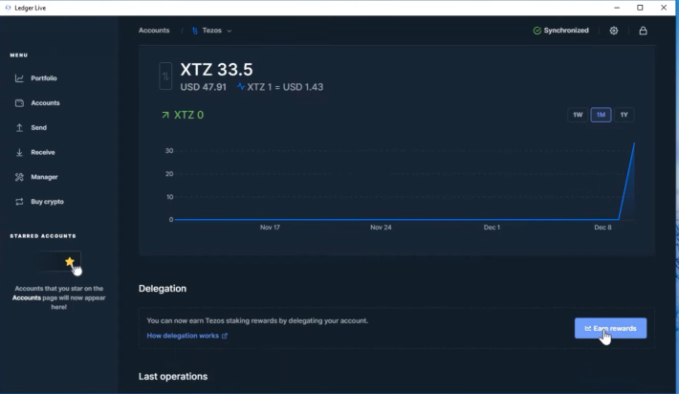Select the 1M chart range
Image resolution: width=679 pixels, height=394 pixels.
coord(601,115)
